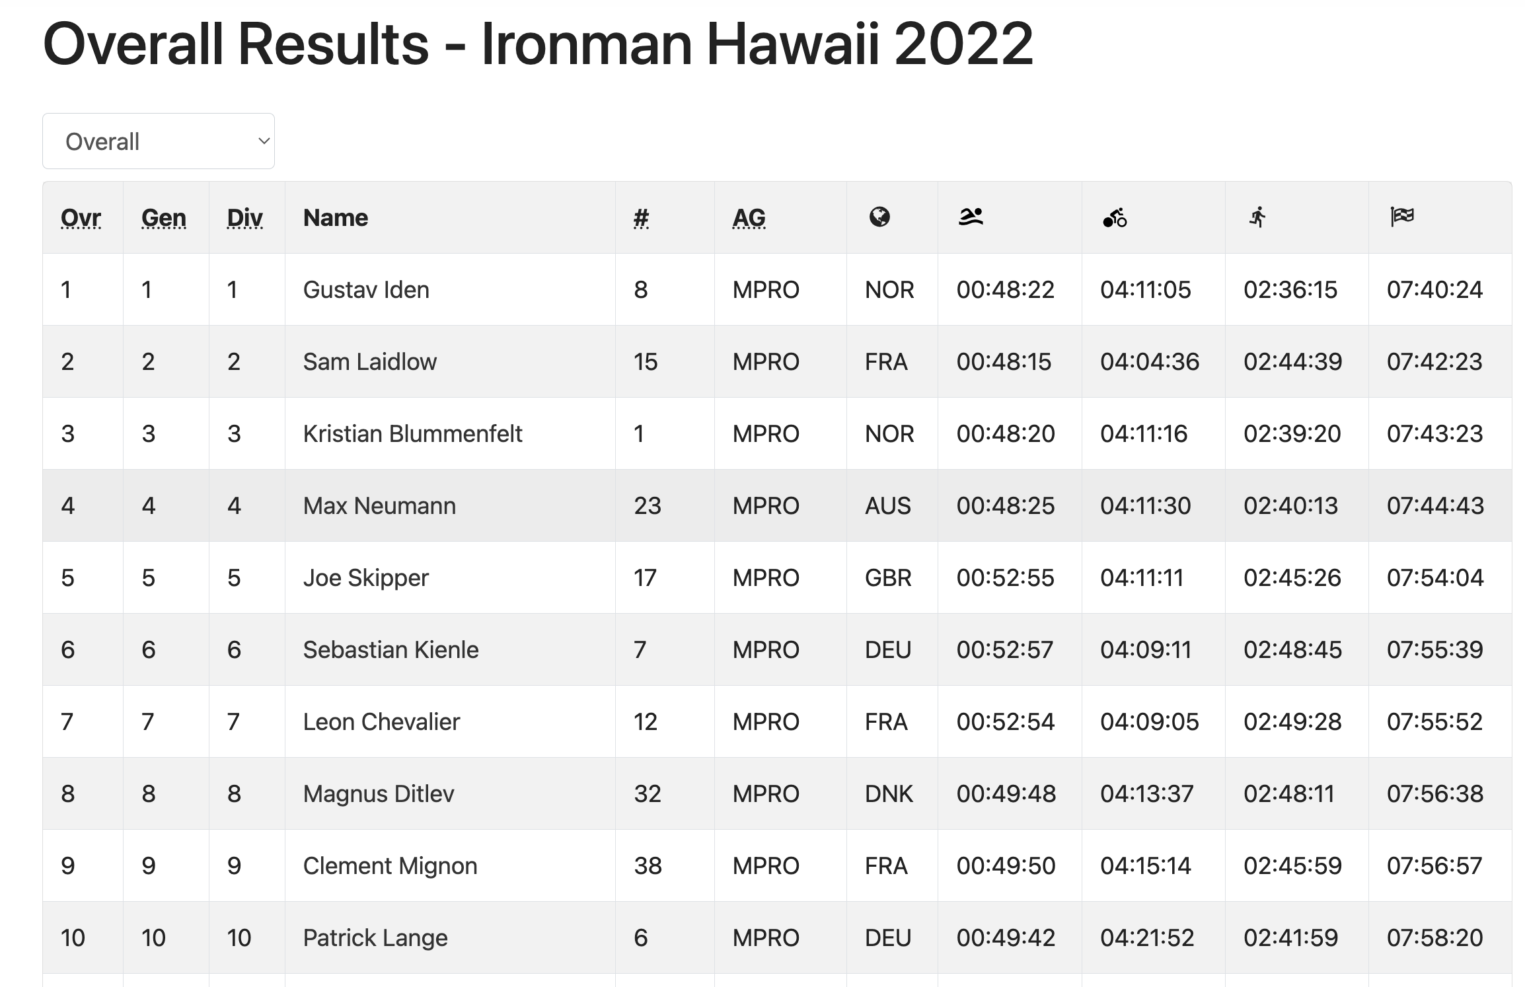Viewport: 1525px width, 987px height.
Task: Click Patrick Lange's name
Action: pyautogui.click(x=375, y=937)
